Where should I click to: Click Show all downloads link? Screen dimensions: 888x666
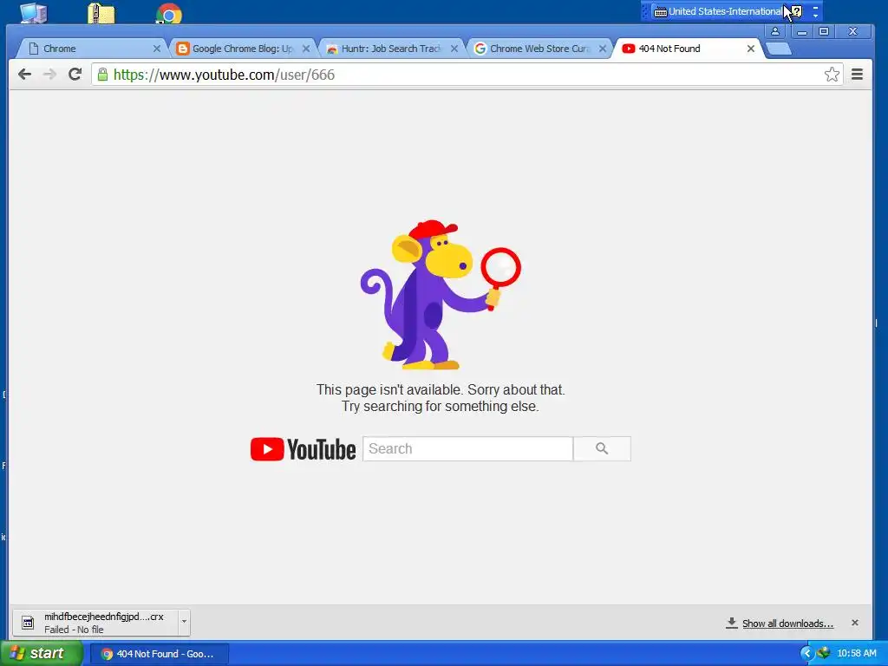787,624
